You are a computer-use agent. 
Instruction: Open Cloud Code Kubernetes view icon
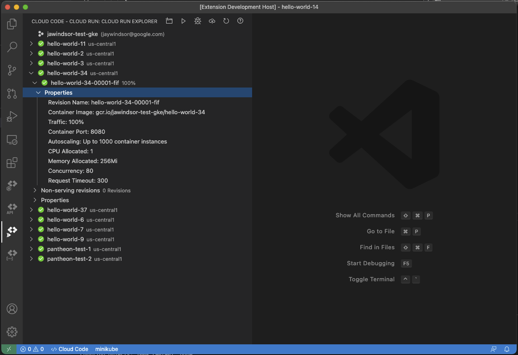(x=12, y=186)
